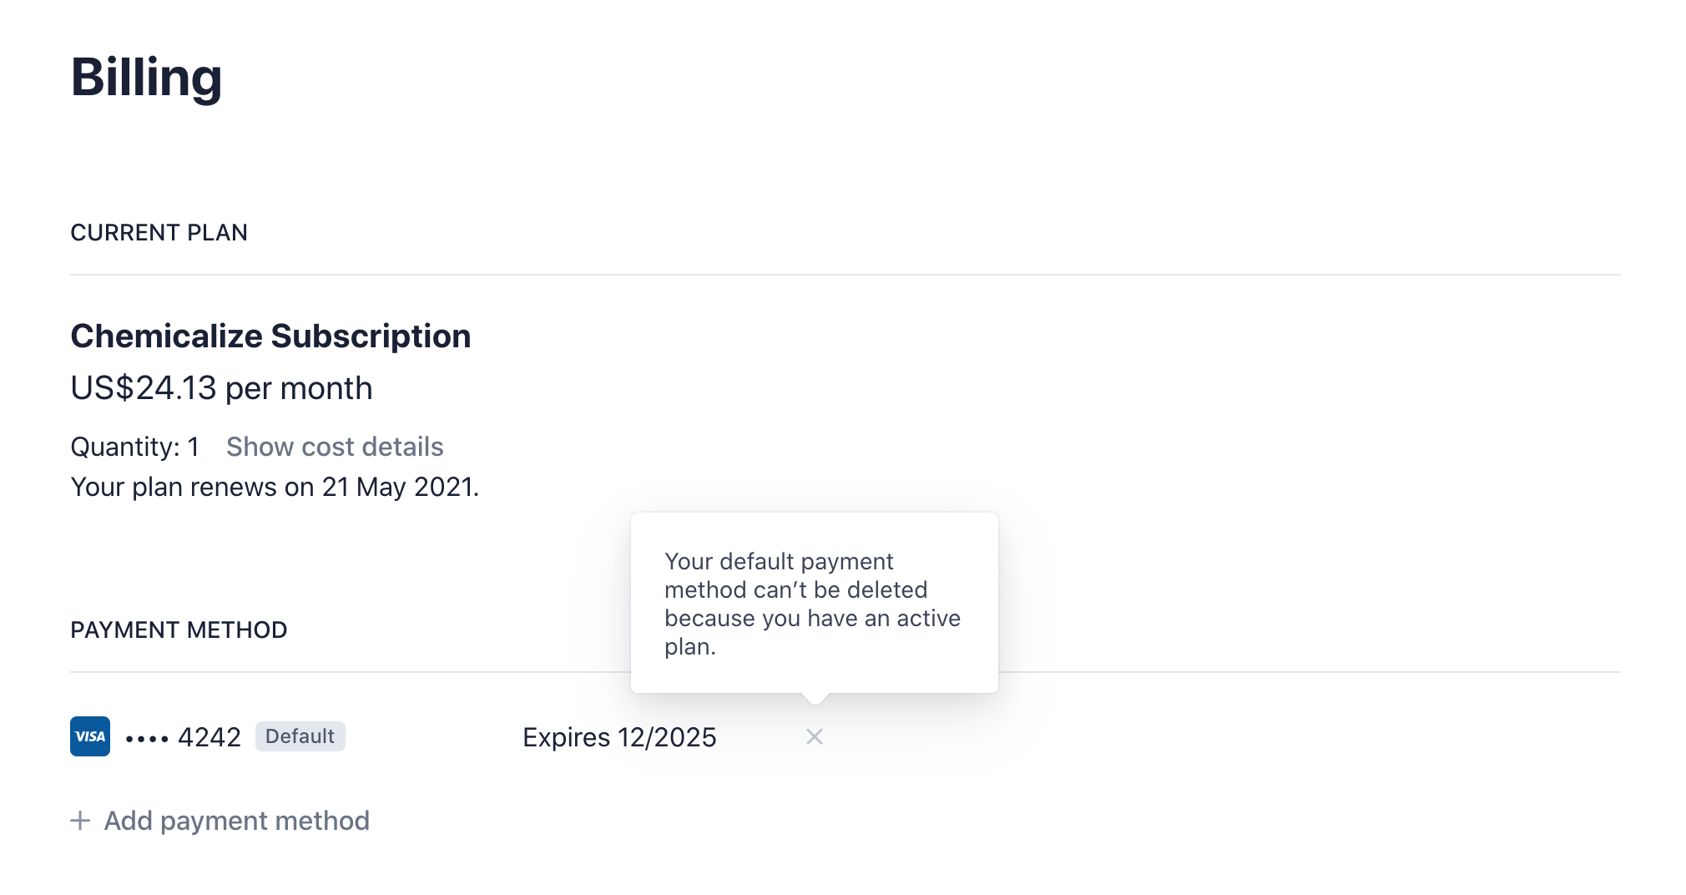
Task: Click the masked card digits dots
Action: (x=147, y=739)
